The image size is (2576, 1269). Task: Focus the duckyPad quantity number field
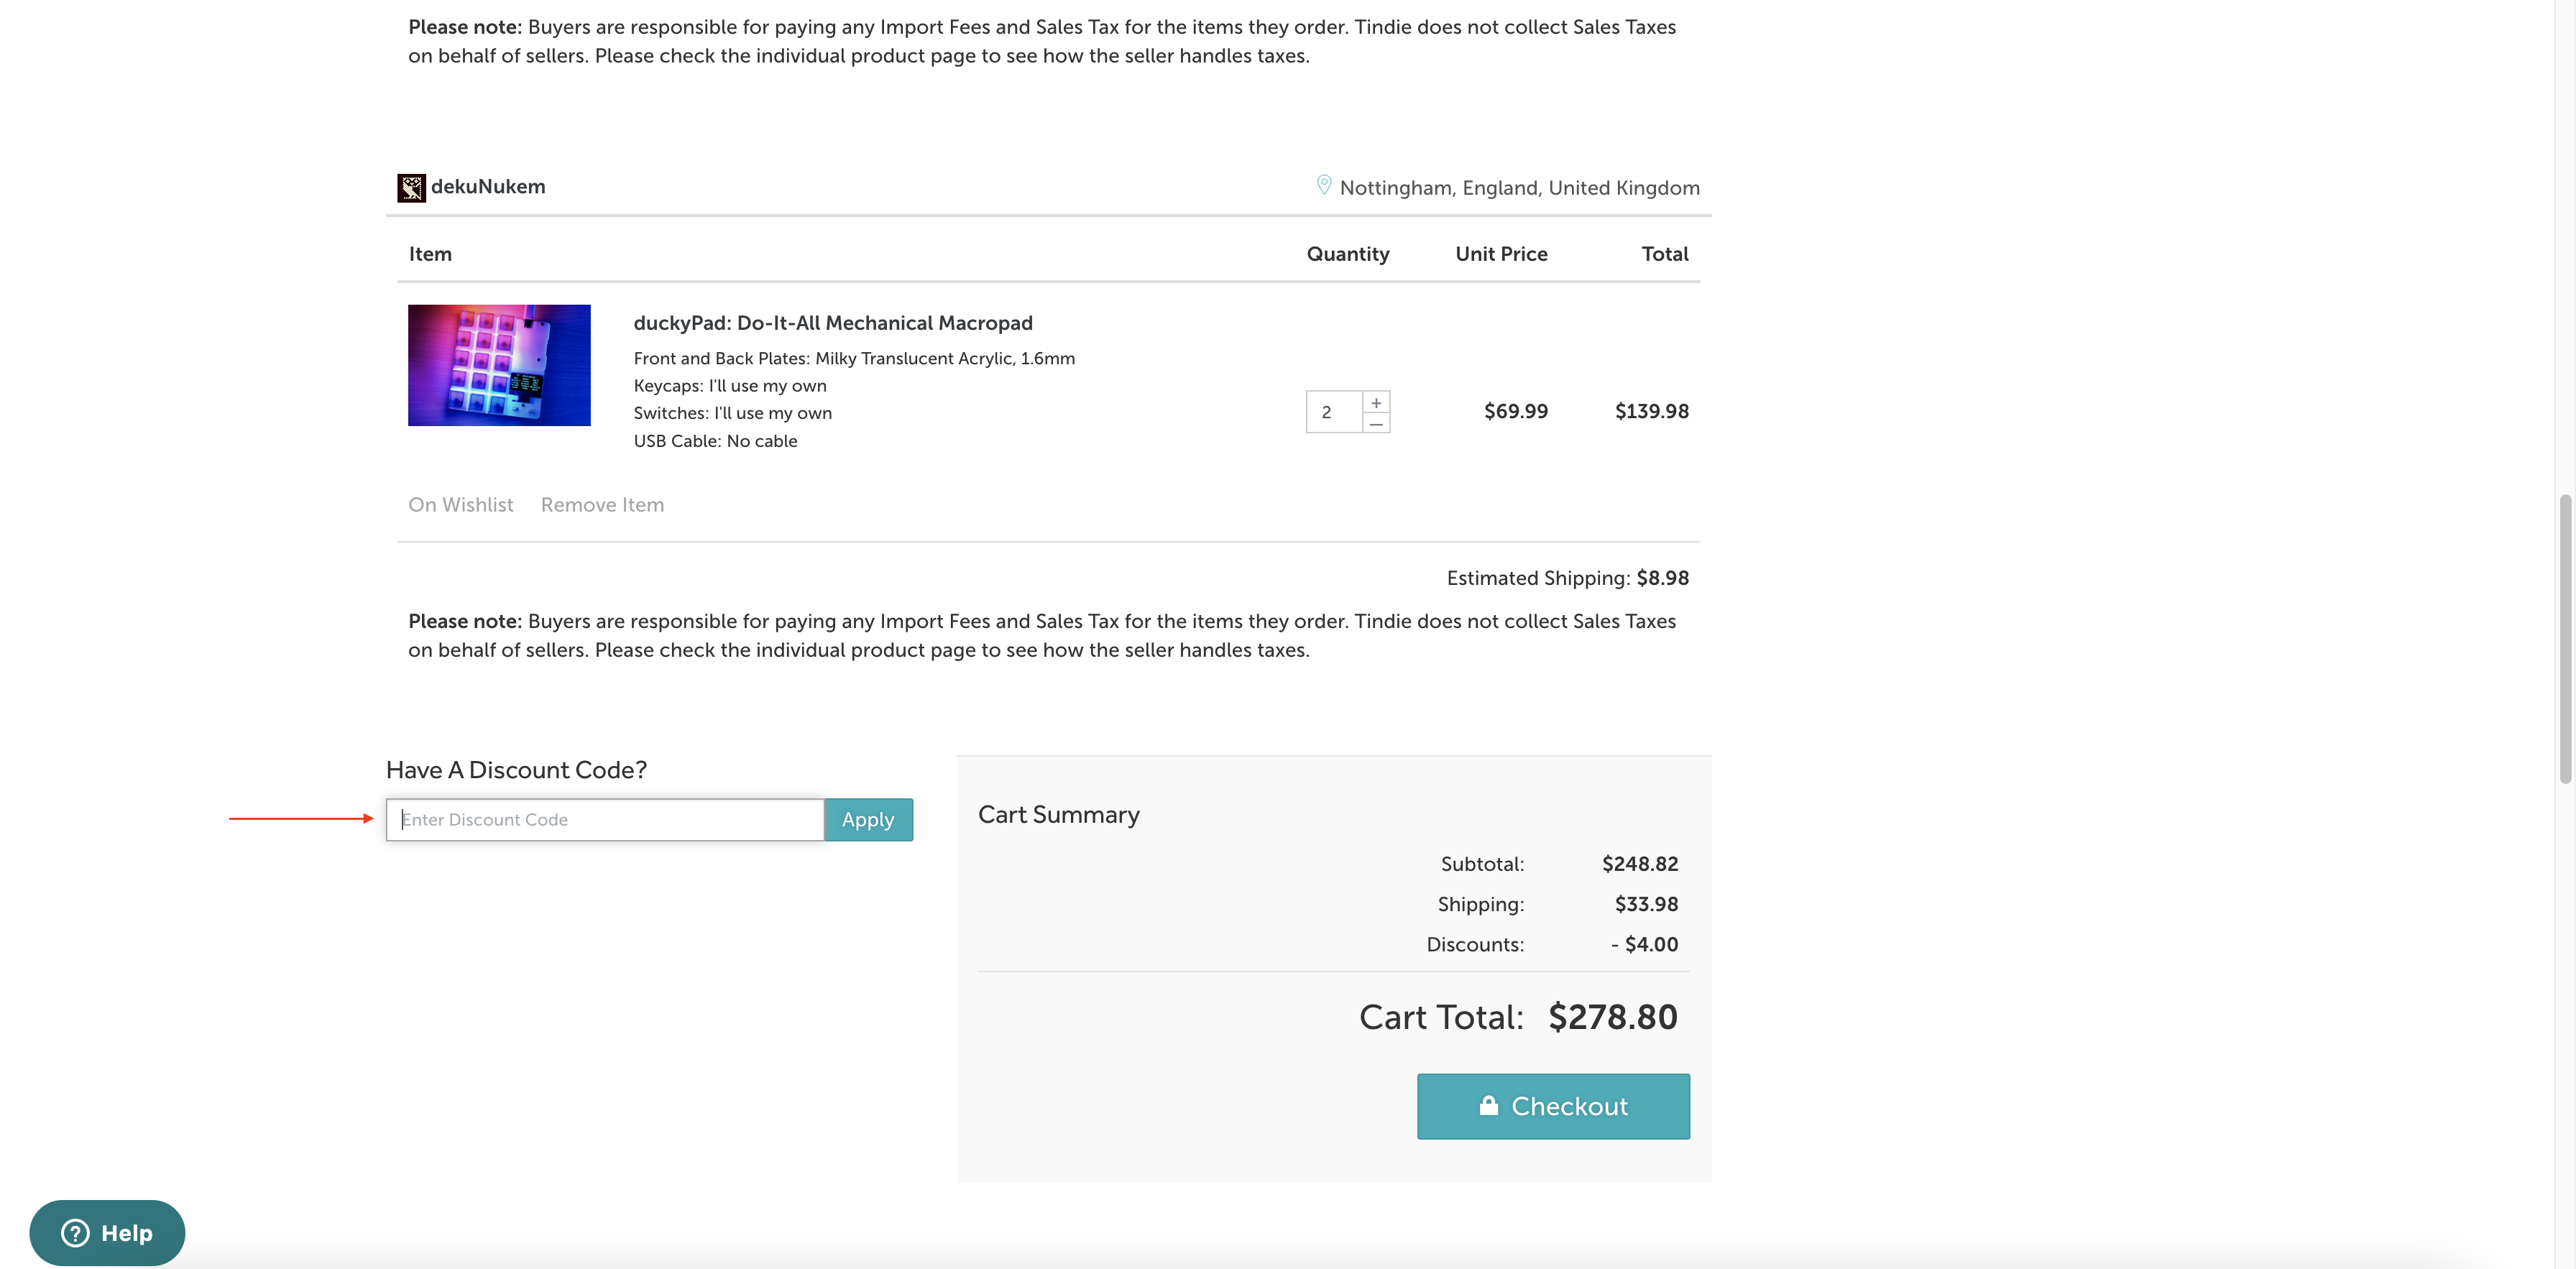click(x=1333, y=412)
